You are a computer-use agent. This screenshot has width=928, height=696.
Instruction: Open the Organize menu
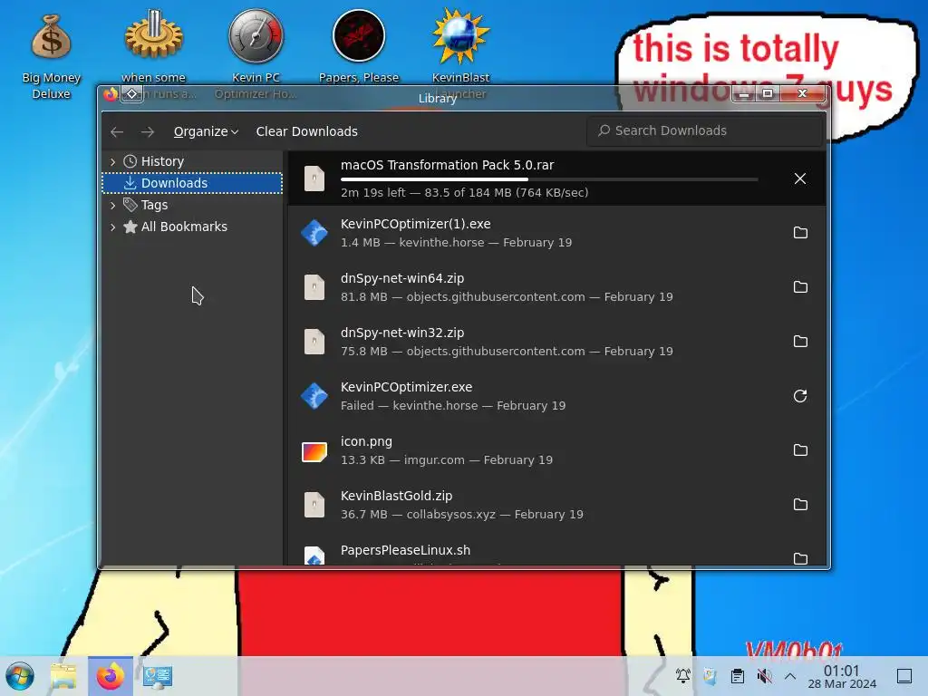point(206,131)
